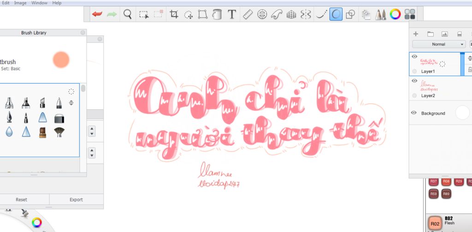Pick the R59 Copic swatch

(x=433, y=194)
